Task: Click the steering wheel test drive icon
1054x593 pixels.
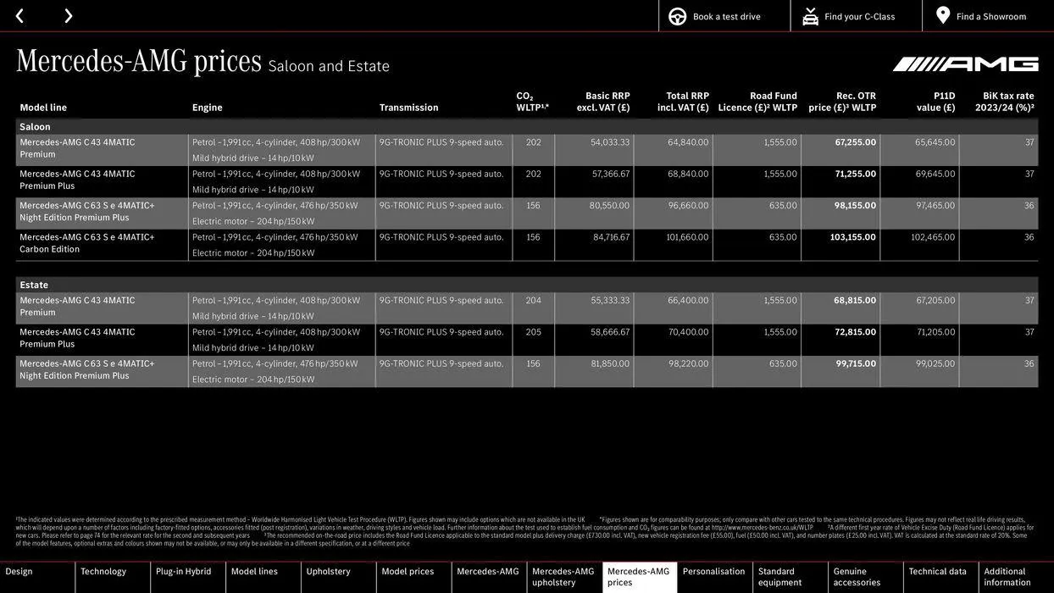Action: (x=678, y=16)
